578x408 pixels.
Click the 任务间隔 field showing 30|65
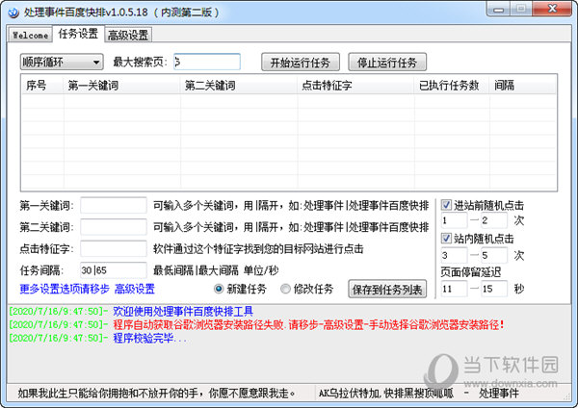(114, 270)
